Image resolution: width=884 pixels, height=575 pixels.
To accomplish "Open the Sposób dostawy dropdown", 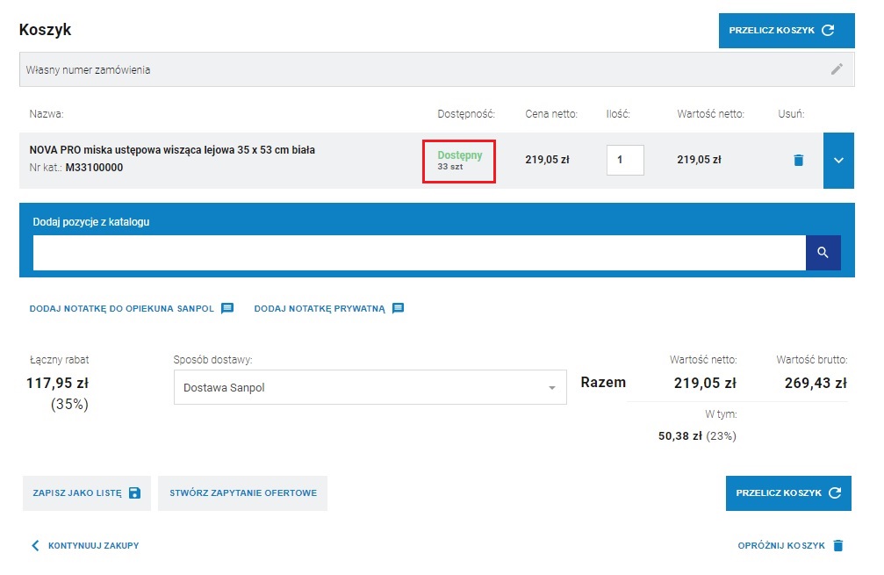I will point(370,387).
